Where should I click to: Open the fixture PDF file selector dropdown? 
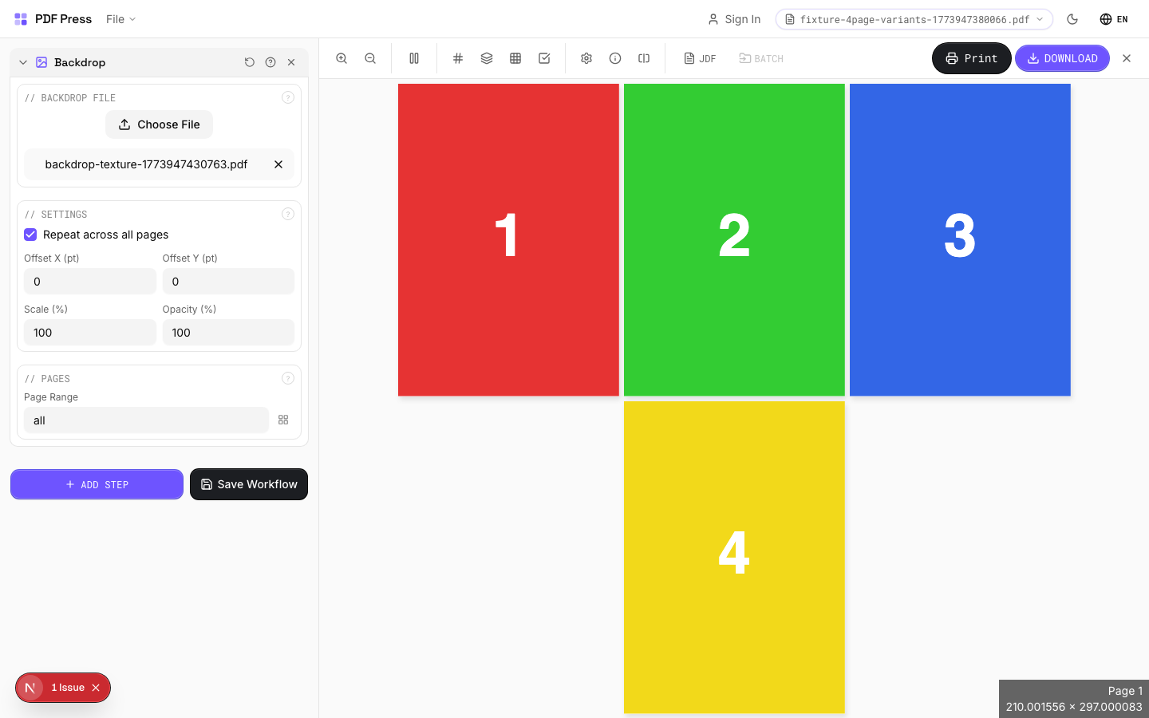(914, 19)
